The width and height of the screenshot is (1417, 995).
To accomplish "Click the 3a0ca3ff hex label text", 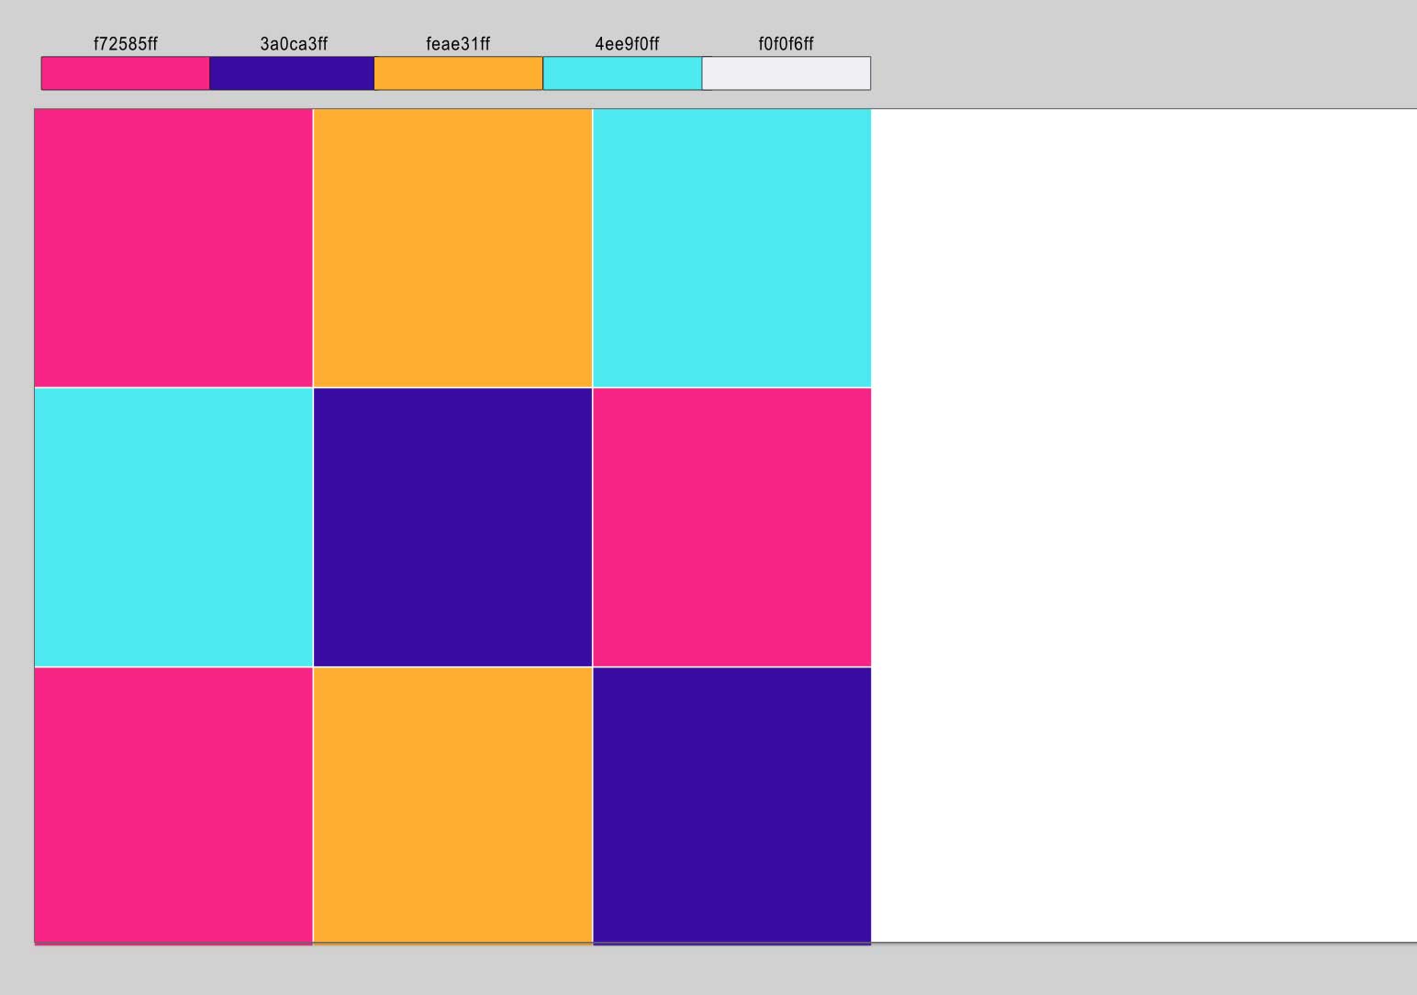I will [x=294, y=44].
